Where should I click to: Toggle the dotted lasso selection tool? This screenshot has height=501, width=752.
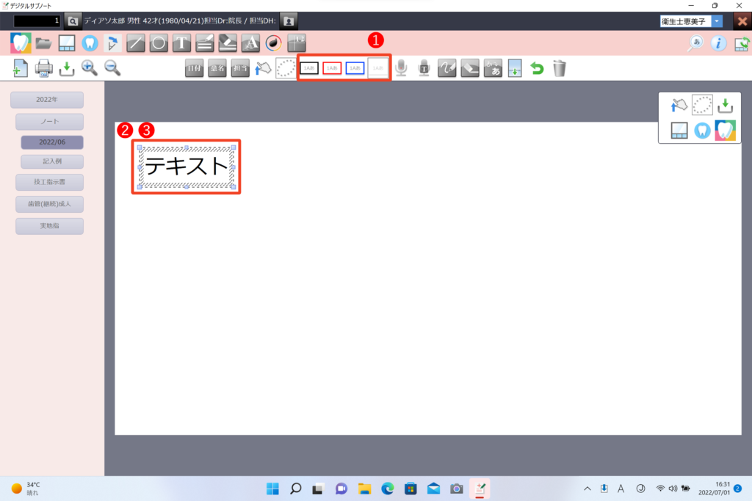click(285, 68)
